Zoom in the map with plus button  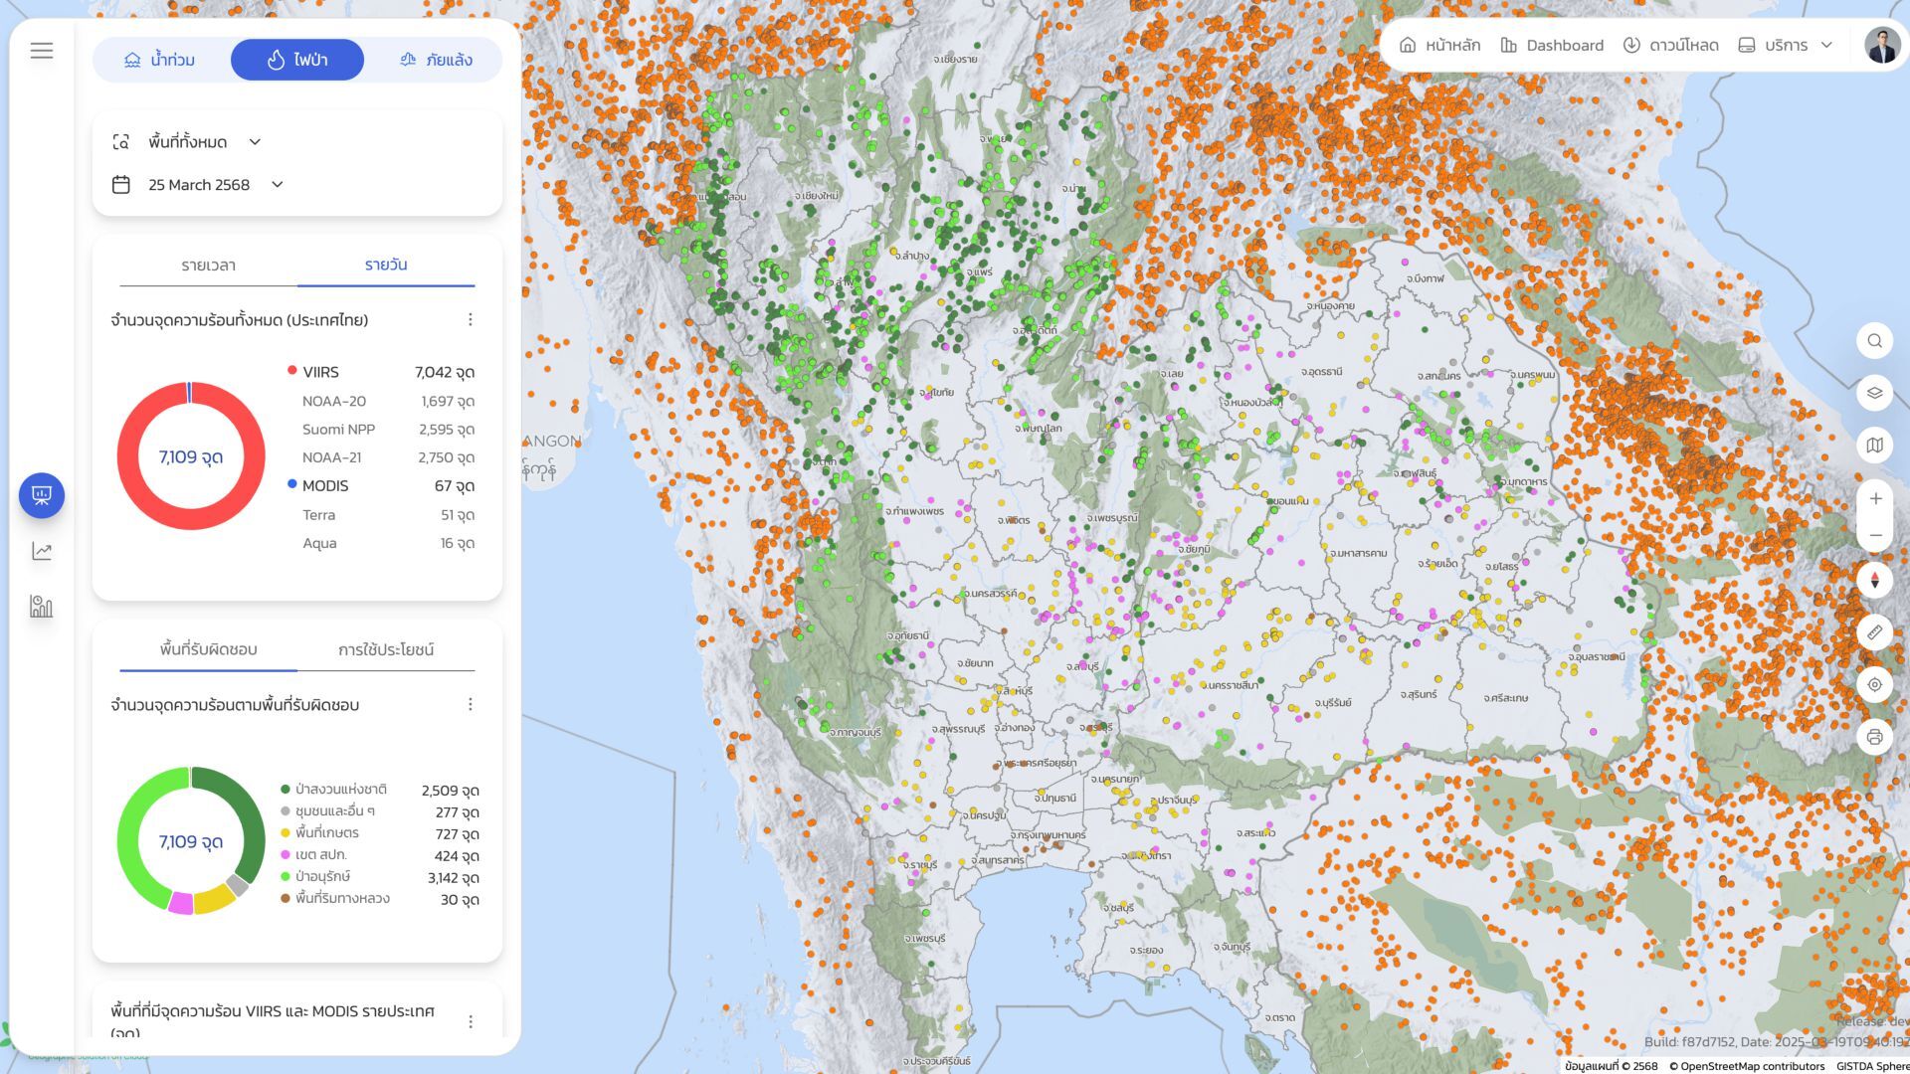pos(1874,498)
